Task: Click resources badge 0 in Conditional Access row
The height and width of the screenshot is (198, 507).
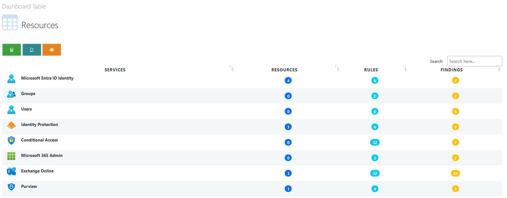Action: pos(288,142)
